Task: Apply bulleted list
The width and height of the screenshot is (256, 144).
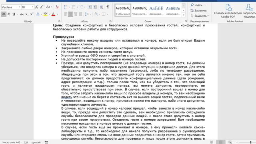Action: pyautogui.click(x=66, y=7)
